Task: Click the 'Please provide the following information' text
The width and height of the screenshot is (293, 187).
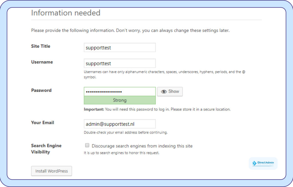Action: [130, 30]
